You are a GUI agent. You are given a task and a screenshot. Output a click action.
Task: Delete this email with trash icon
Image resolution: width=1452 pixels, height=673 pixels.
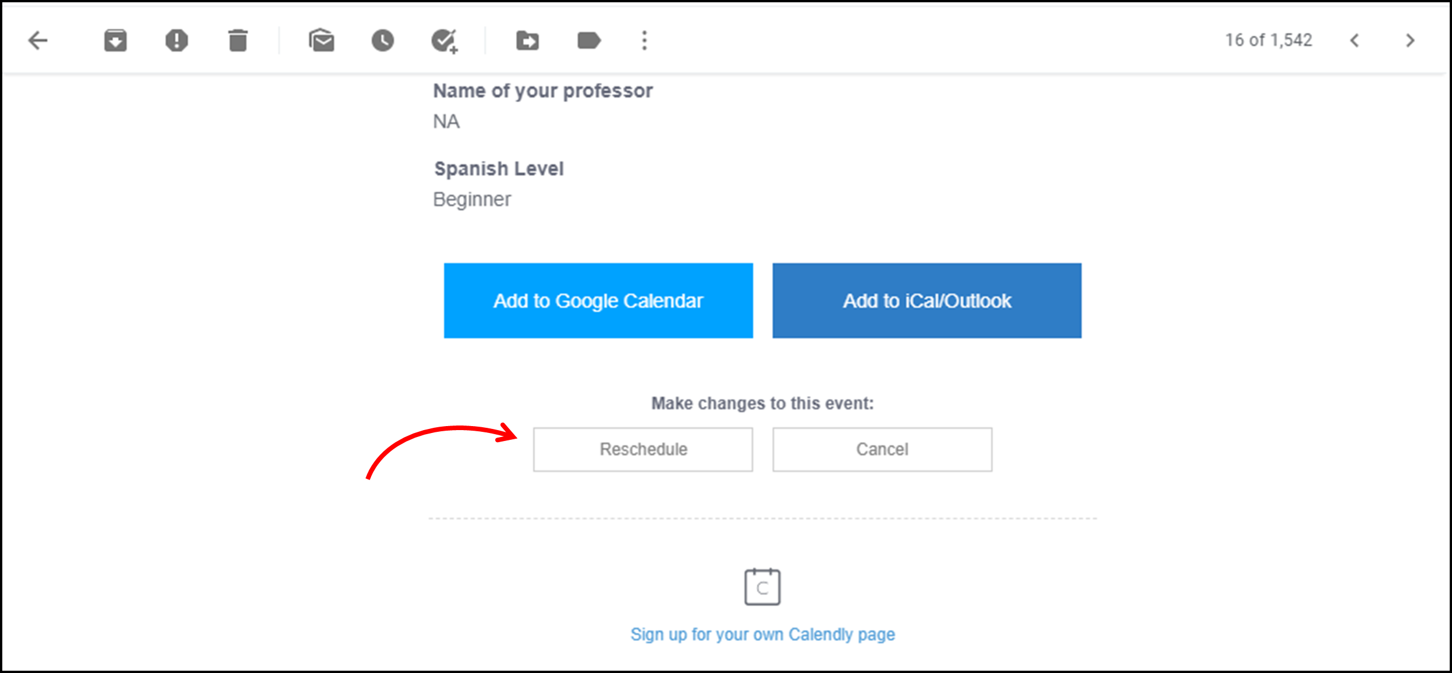point(238,40)
